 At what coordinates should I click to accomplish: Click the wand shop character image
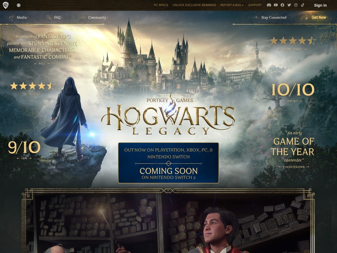click(x=168, y=223)
